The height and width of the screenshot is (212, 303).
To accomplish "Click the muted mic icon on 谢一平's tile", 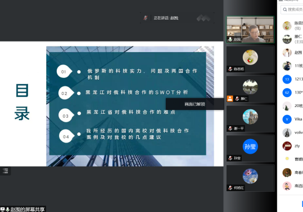I will pos(230,128).
